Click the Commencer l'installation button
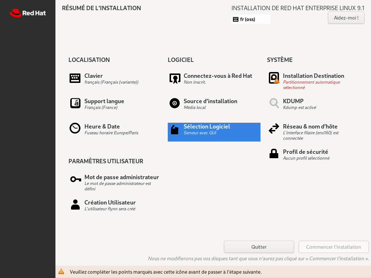Image resolution: width=371 pixels, height=278 pixels. coord(333,247)
